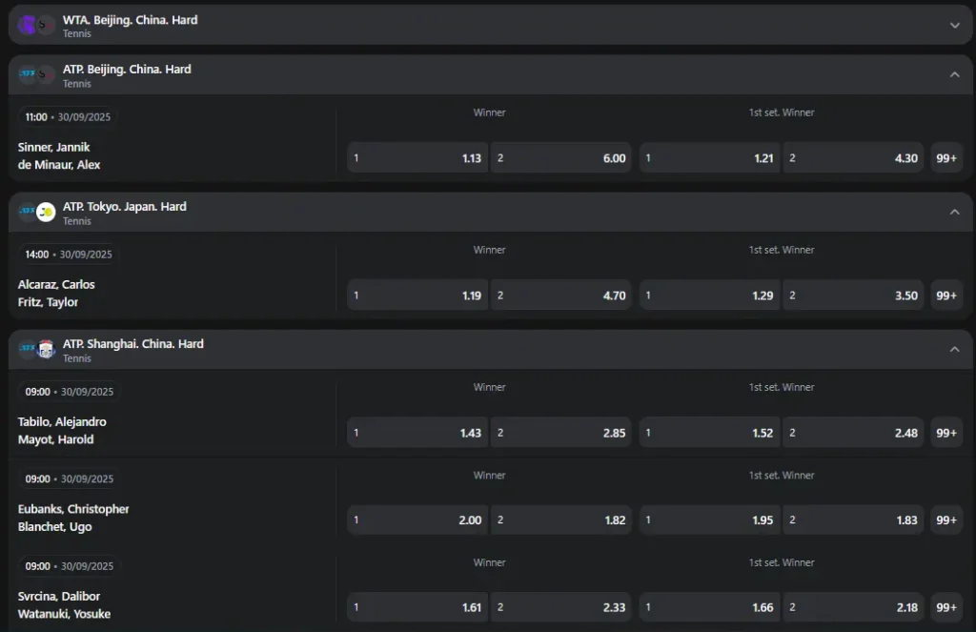Image resolution: width=976 pixels, height=632 pixels.
Task: Click the WTA Beijing tournament logo icon
Action: pos(36,25)
